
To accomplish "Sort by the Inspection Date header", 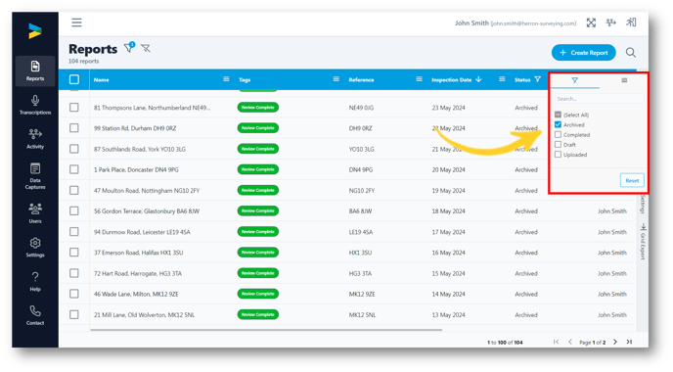I will (x=452, y=80).
